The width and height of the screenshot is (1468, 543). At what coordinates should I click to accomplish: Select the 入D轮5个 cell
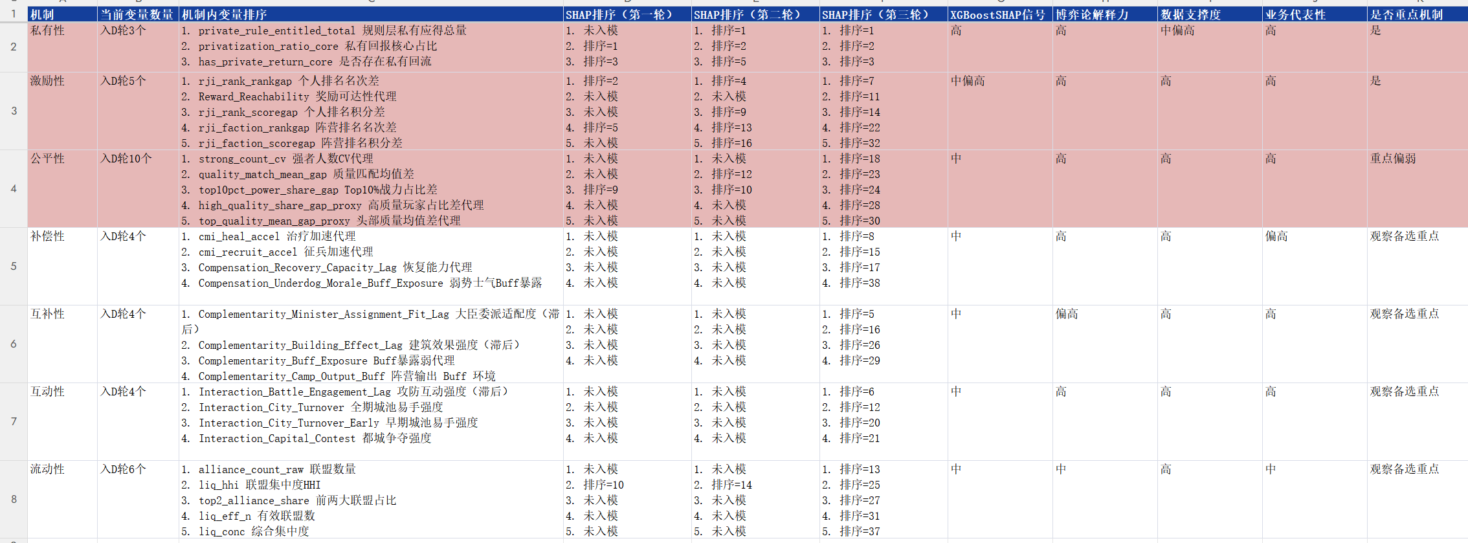(138, 111)
